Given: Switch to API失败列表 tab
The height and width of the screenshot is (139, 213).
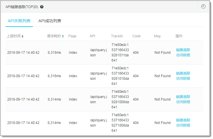Looking at the screenshot, I should coord(19,21).
